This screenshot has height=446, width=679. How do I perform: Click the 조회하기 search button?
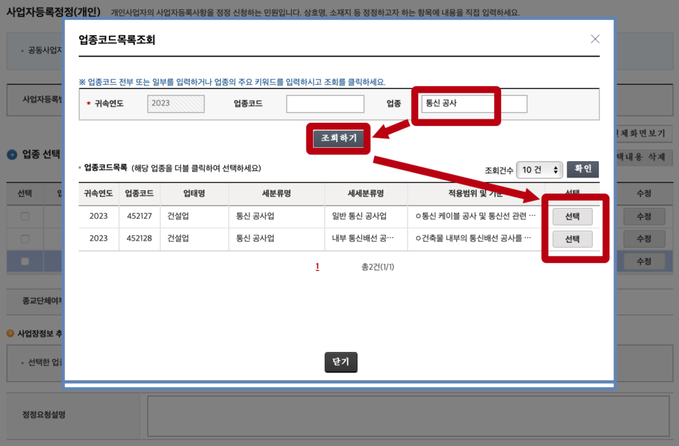pos(338,138)
